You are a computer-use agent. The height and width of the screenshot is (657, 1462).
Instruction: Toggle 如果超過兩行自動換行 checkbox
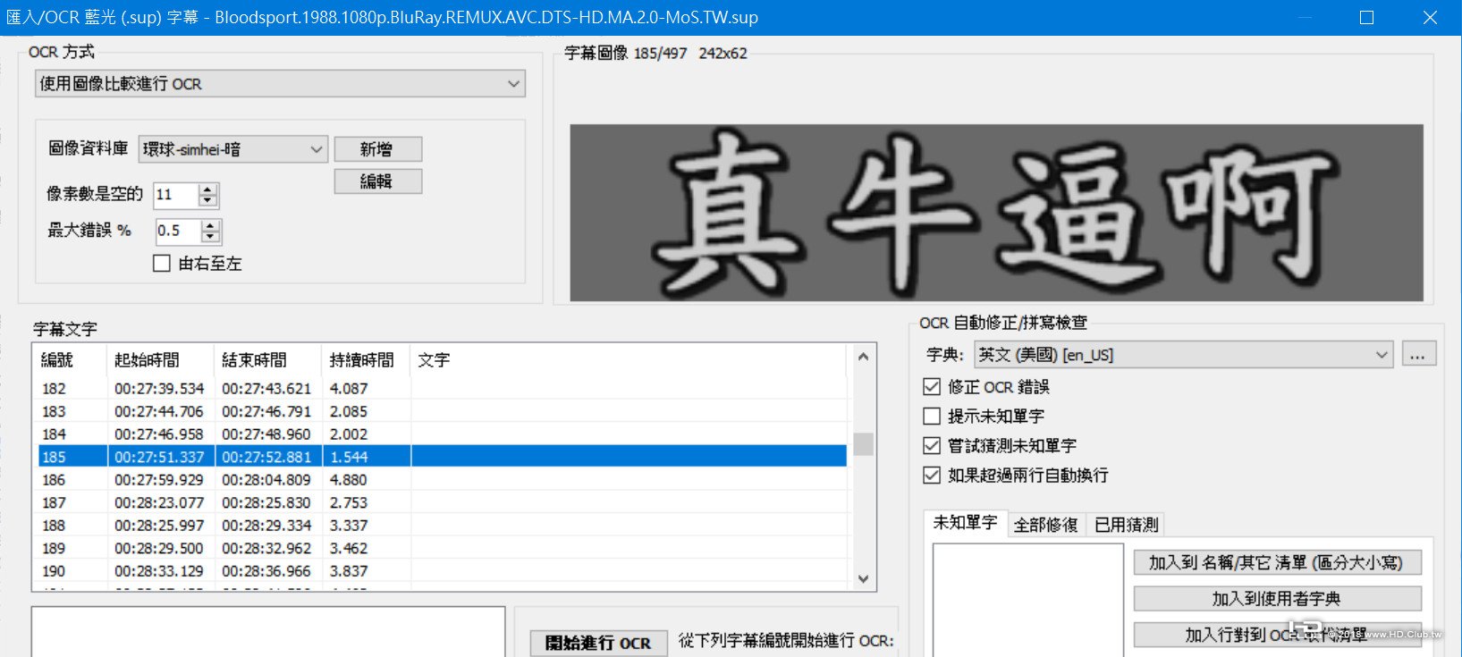(x=932, y=476)
